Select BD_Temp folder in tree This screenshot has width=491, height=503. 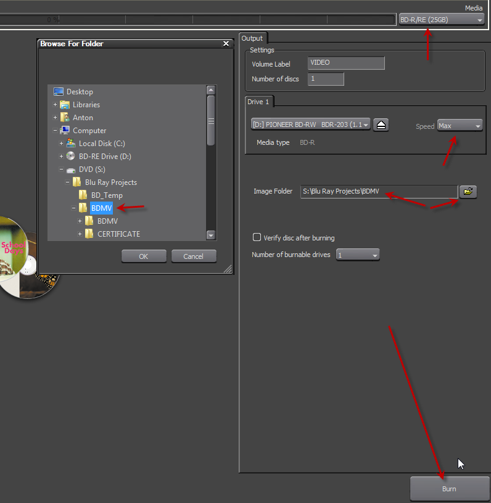point(107,195)
